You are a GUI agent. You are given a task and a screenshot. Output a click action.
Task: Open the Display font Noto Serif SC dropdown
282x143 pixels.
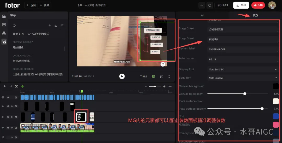(243, 70)
